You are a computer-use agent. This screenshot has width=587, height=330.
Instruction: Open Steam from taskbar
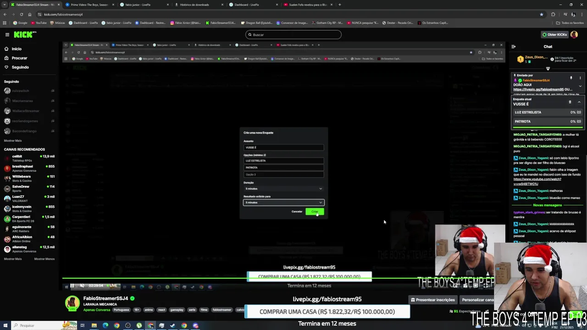[x=173, y=325]
